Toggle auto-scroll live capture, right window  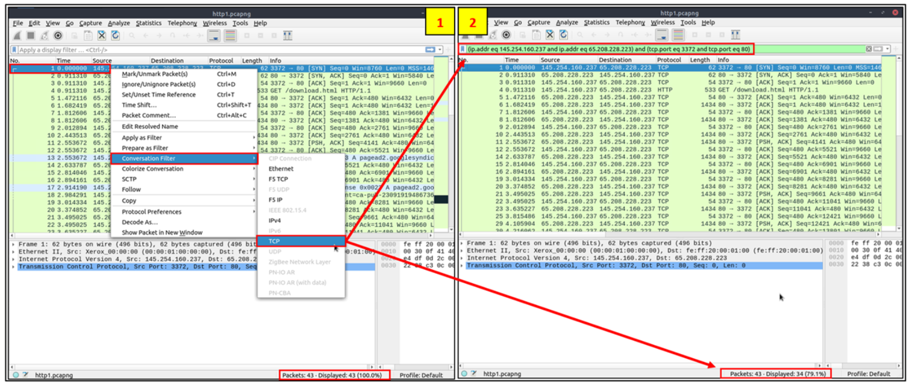[662, 35]
